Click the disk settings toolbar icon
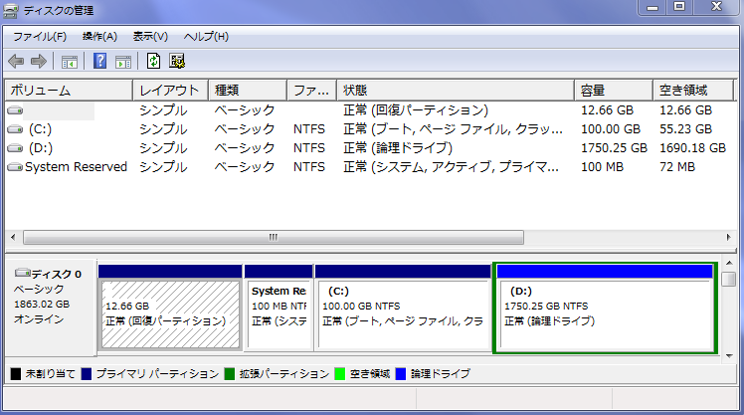The height and width of the screenshot is (415, 744). (177, 62)
